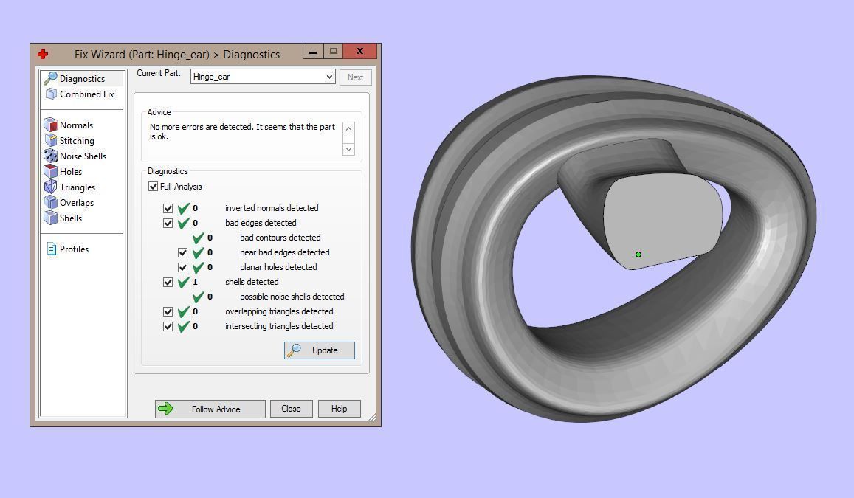The image size is (854, 498).
Task: Select the Combined Fix icon
Action: click(50, 94)
